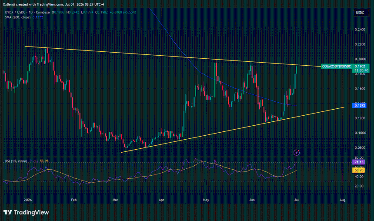Viewport: 374px width, 221px height.
Task: Click the 0.2200 price axis label
Action: coord(360,44)
